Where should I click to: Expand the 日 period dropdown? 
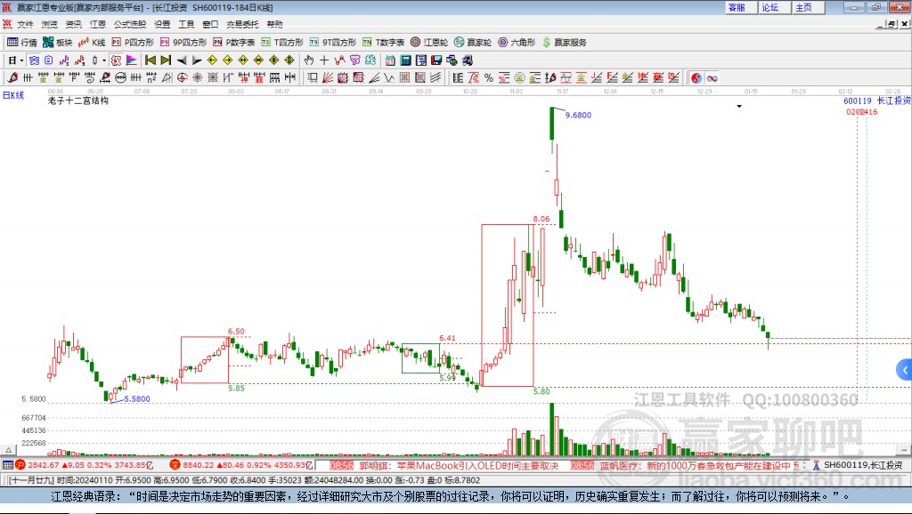point(21,60)
